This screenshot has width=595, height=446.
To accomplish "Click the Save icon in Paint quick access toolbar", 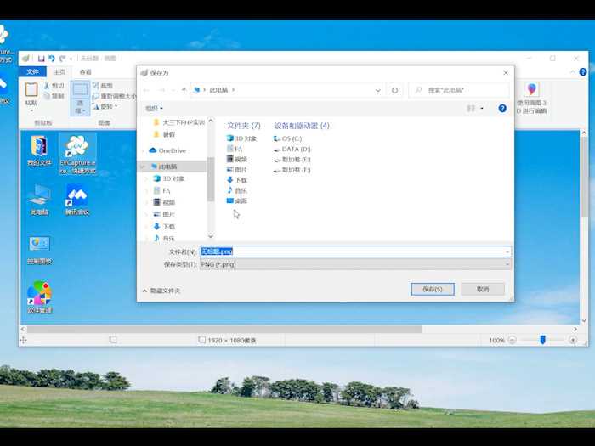I will [x=41, y=59].
